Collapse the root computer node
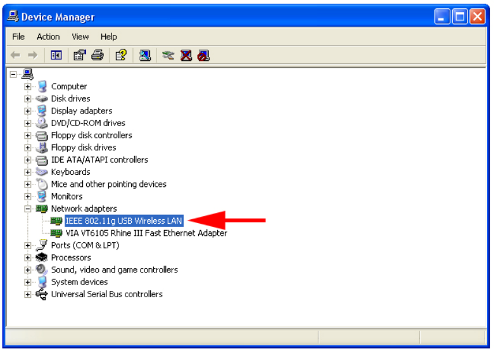494x353 pixels. coord(13,74)
